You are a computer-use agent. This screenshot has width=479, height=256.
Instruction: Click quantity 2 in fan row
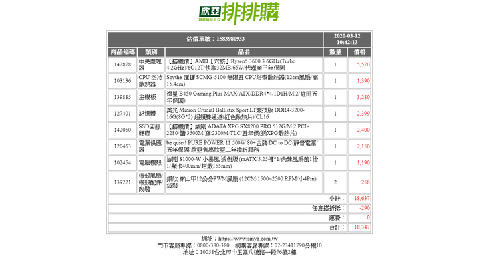coord(335,182)
